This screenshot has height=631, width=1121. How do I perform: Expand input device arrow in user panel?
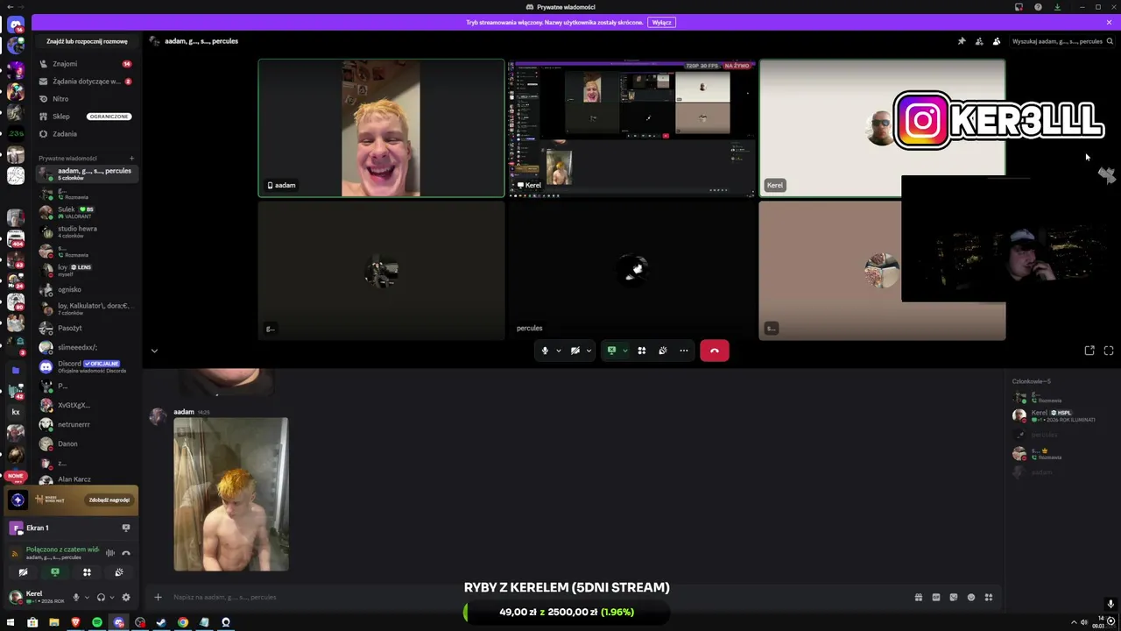pos(87,598)
